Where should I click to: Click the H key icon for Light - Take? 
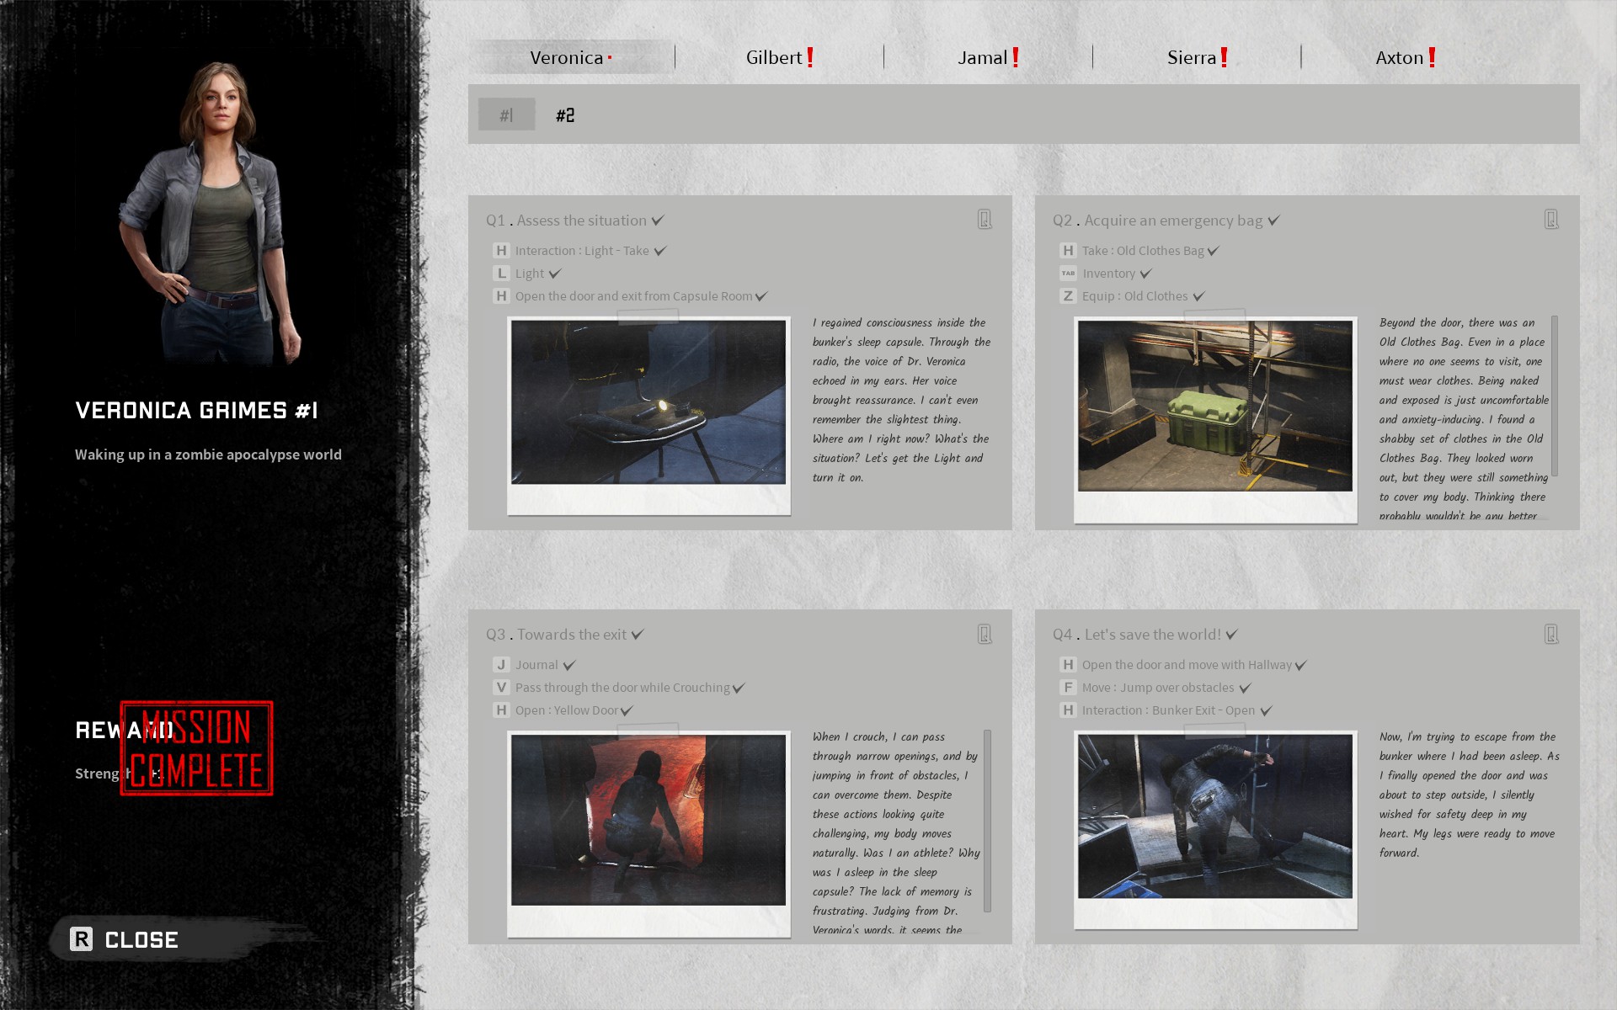coord(501,251)
